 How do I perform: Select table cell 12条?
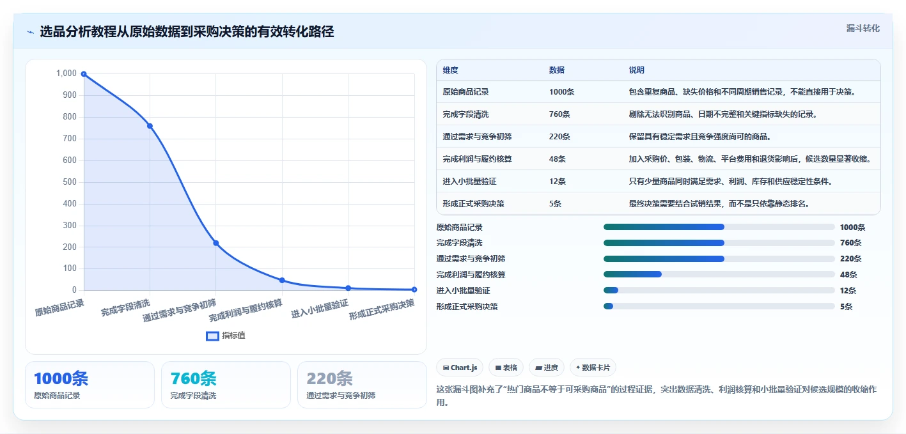(558, 182)
